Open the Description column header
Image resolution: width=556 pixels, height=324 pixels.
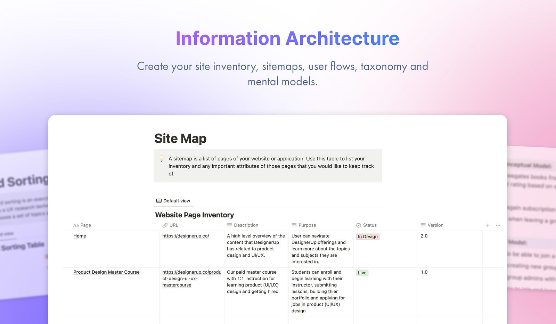tap(243, 225)
